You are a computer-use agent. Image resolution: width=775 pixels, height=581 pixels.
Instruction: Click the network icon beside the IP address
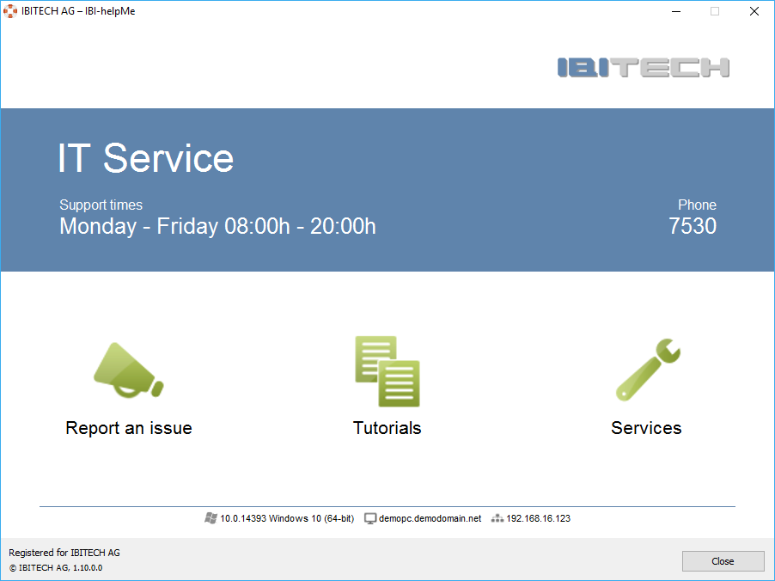click(x=497, y=518)
